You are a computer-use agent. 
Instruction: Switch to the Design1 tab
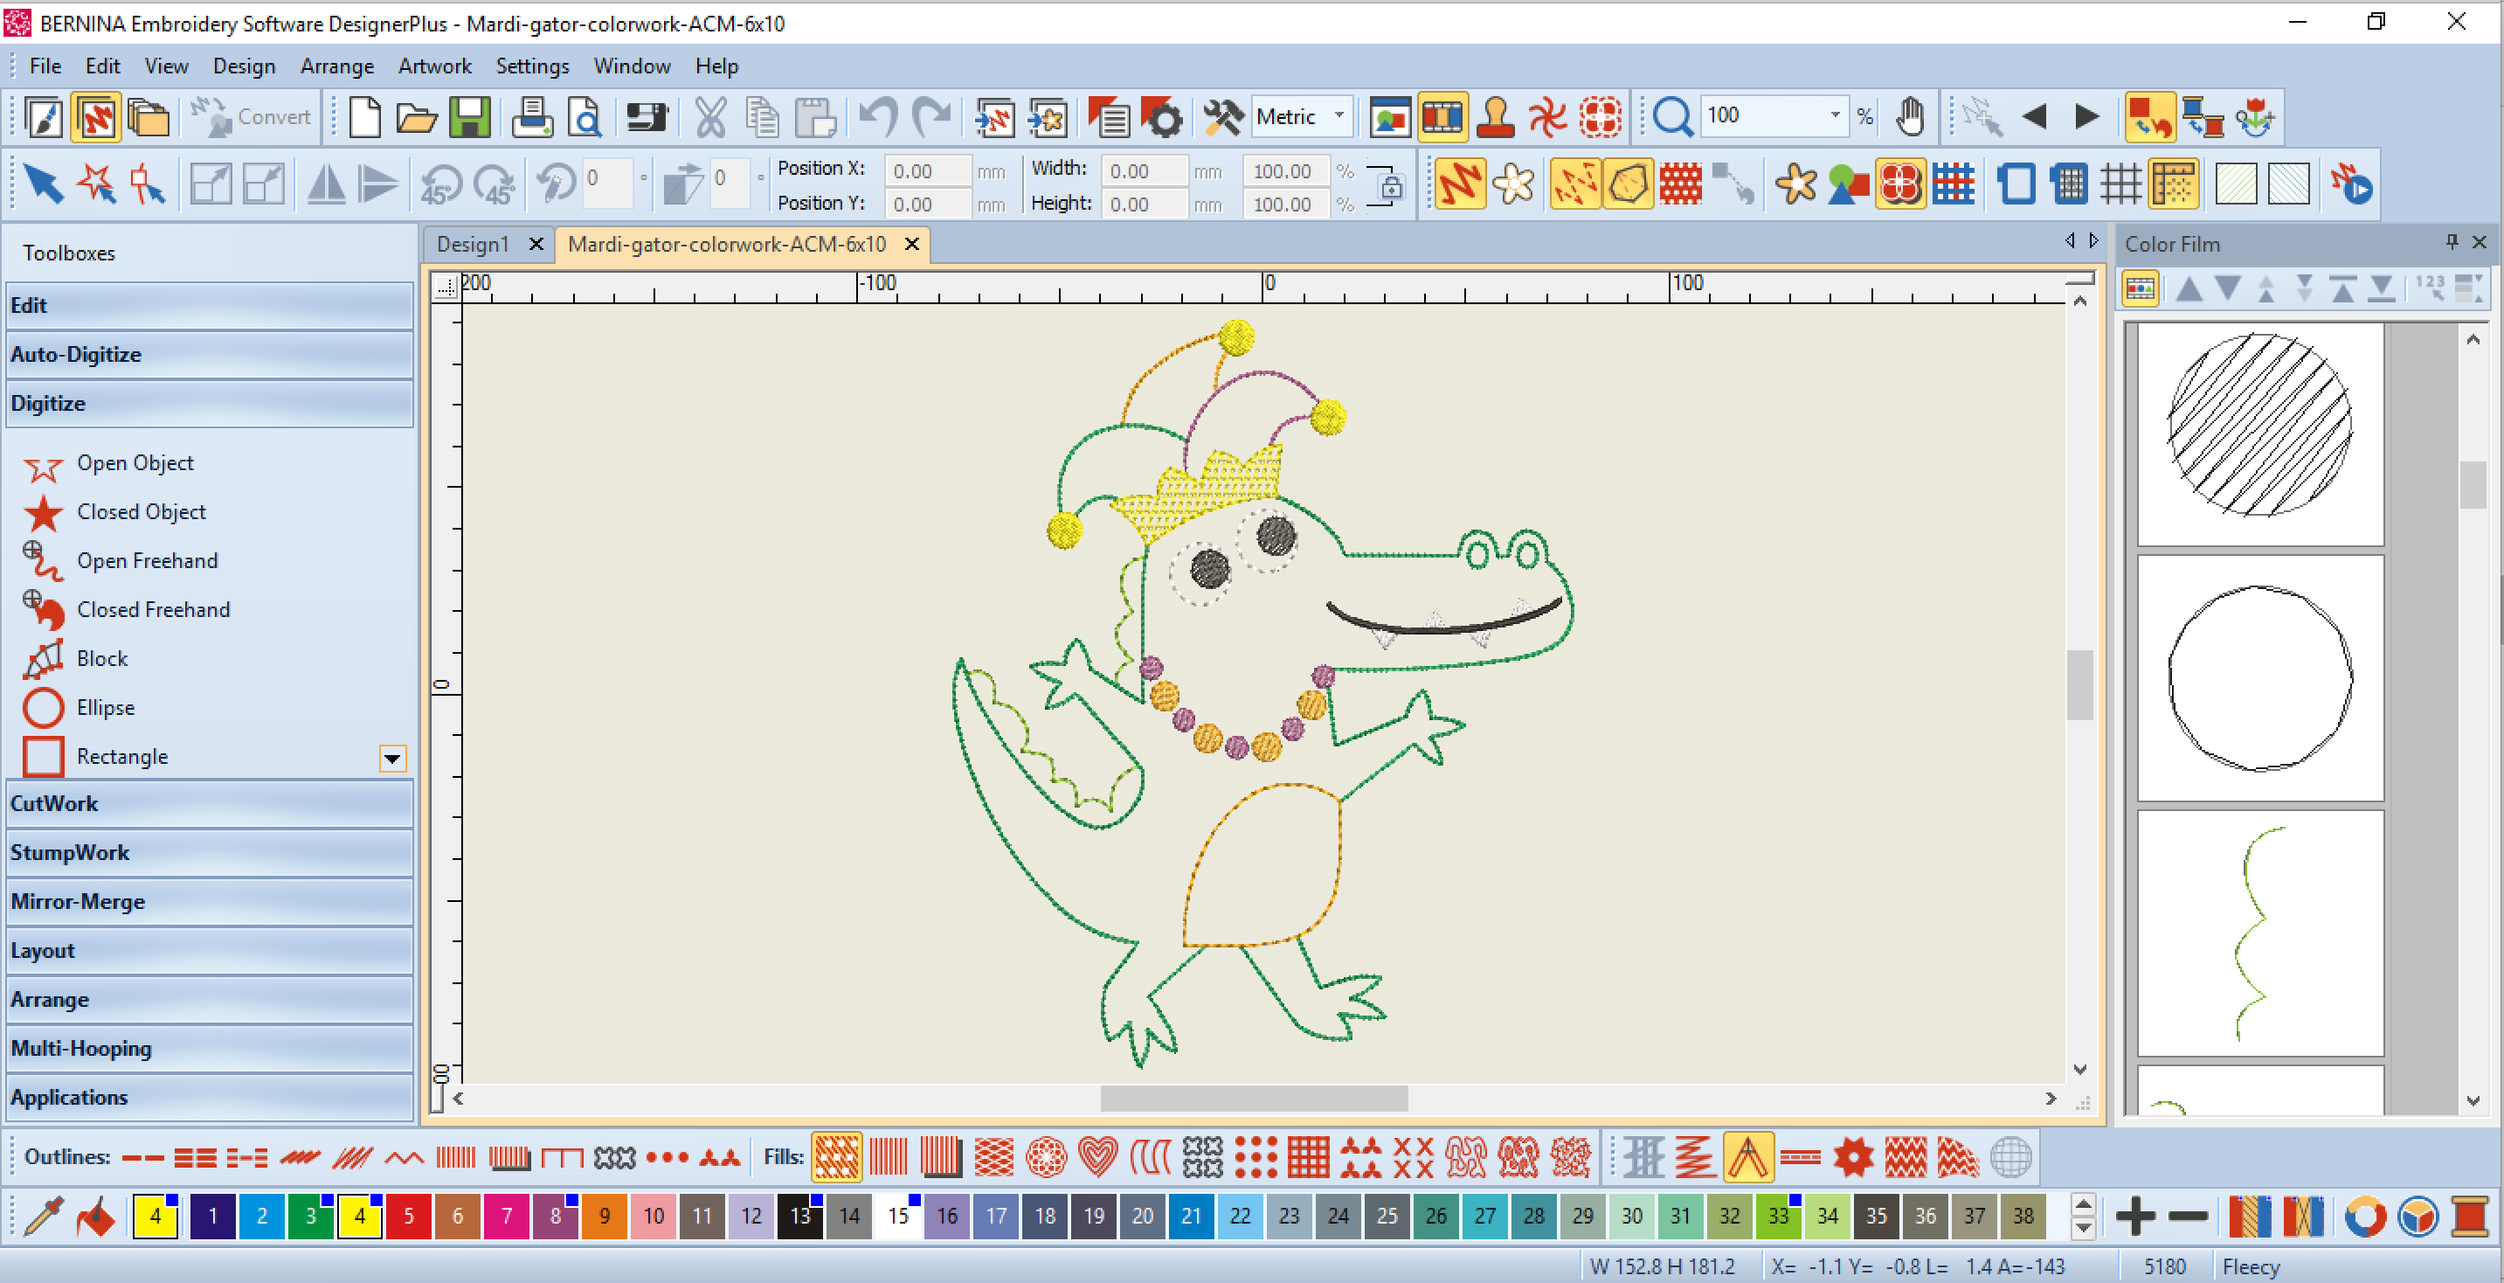click(x=474, y=244)
